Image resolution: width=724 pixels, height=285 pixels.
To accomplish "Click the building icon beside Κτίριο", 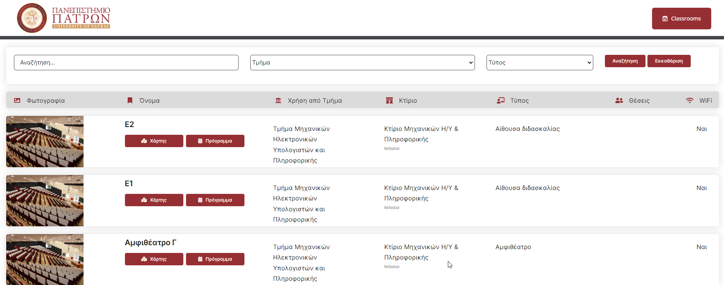I will [x=389, y=100].
